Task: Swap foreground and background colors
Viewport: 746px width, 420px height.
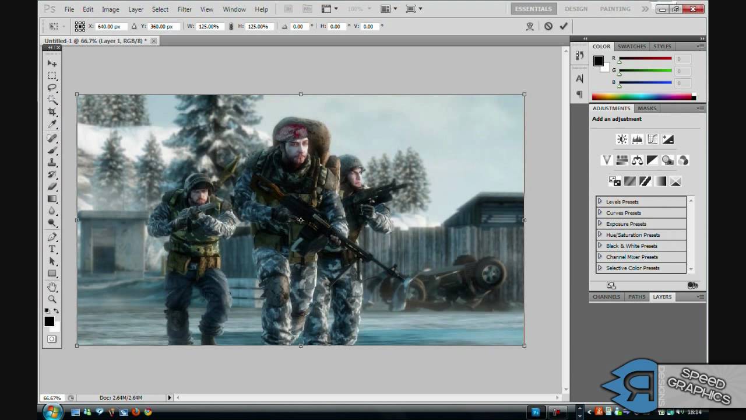Action: (56, 311)
